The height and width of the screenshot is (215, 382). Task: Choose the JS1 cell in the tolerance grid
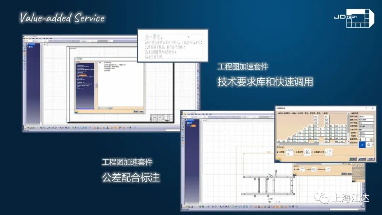326,117
